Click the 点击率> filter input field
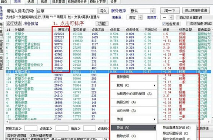Image resolution: width=213 pixels, height=140 pixels. (x=62, y=128)
